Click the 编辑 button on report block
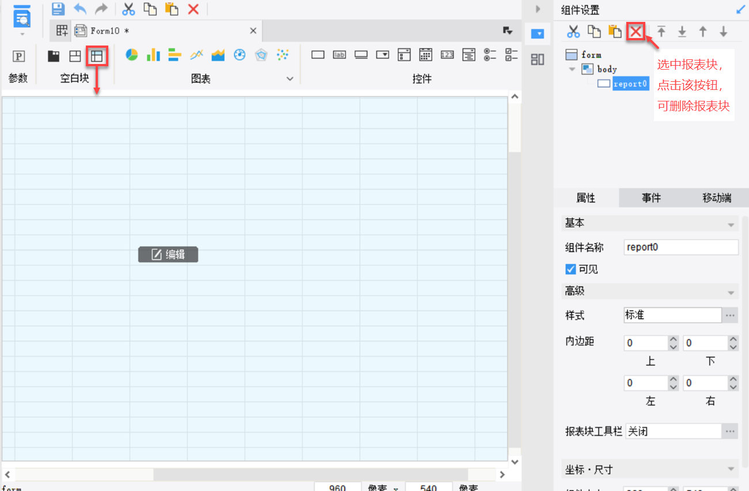Viewport: 749px width, 491px height. click(168, 254)
